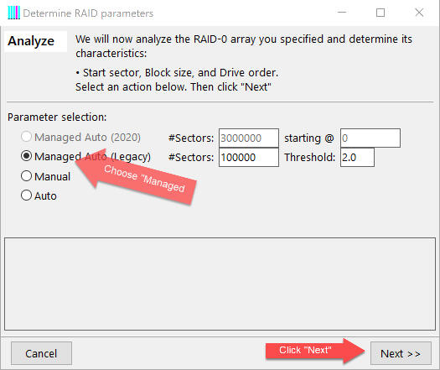440x370 pixels.
Task: Close the Determine RAID parameters dialog
Action: (x=419, y=13)
